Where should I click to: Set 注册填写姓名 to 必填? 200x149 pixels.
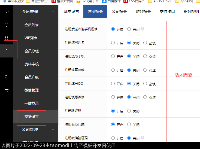[145, 43]
